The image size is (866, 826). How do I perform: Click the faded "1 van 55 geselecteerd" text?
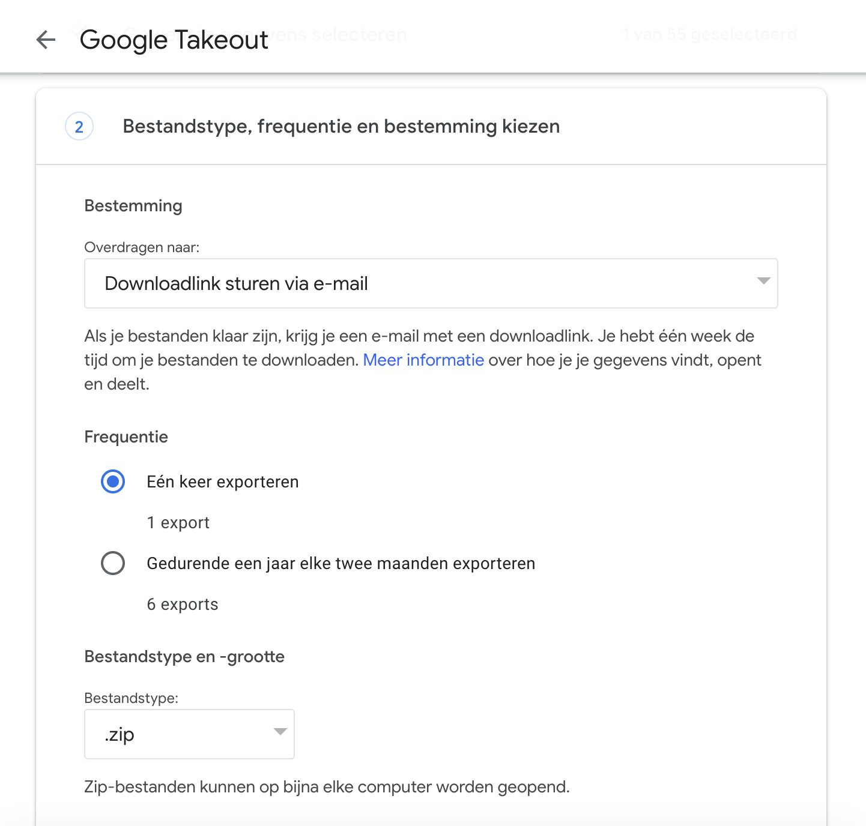click(x=710, y=34)
